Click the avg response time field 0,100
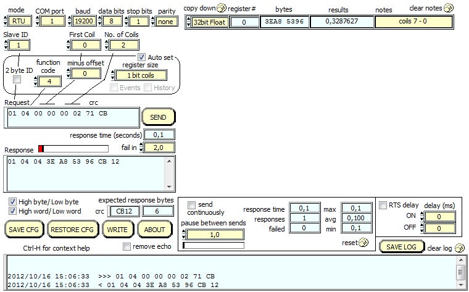 [356, 218]
